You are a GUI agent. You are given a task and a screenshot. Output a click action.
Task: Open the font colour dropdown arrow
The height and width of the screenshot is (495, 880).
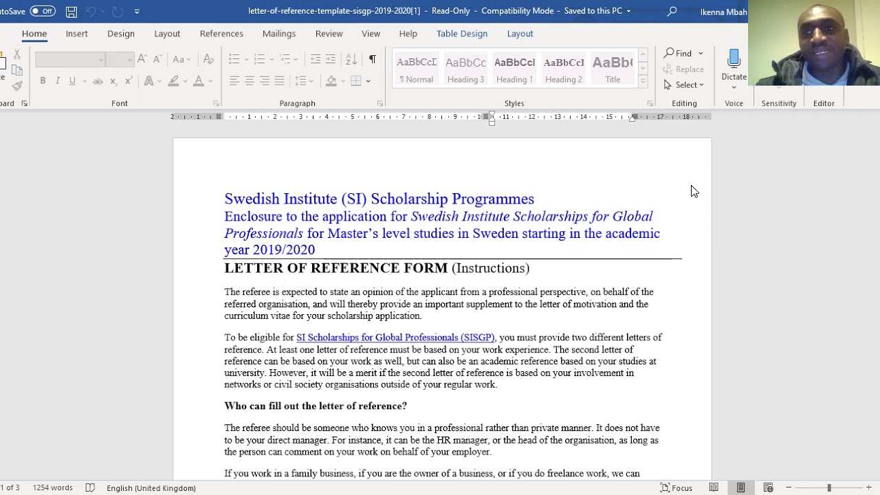click(210, 81)
